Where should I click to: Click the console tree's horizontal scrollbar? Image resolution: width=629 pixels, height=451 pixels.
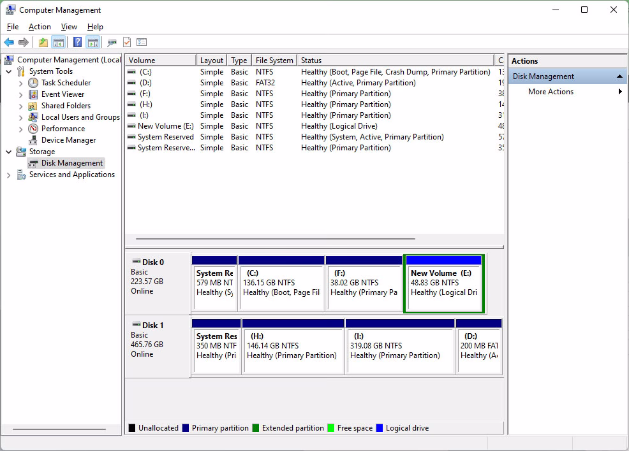point(59,429)
